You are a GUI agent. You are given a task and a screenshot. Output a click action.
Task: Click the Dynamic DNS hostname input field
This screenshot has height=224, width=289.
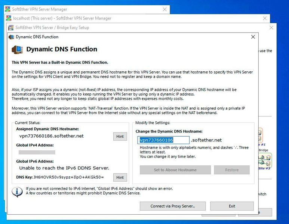click(163, 140)
